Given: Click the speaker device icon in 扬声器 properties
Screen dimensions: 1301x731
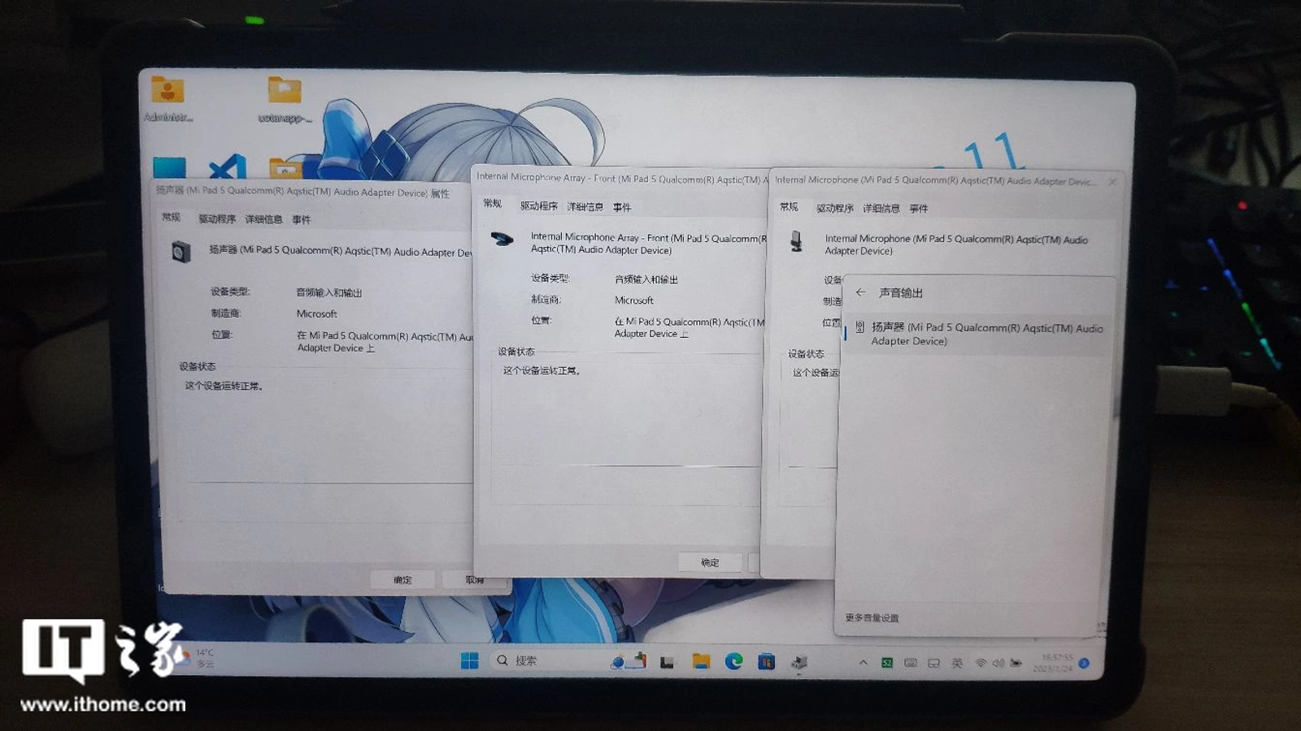Looking at the screenshot, I should [181, 252].
